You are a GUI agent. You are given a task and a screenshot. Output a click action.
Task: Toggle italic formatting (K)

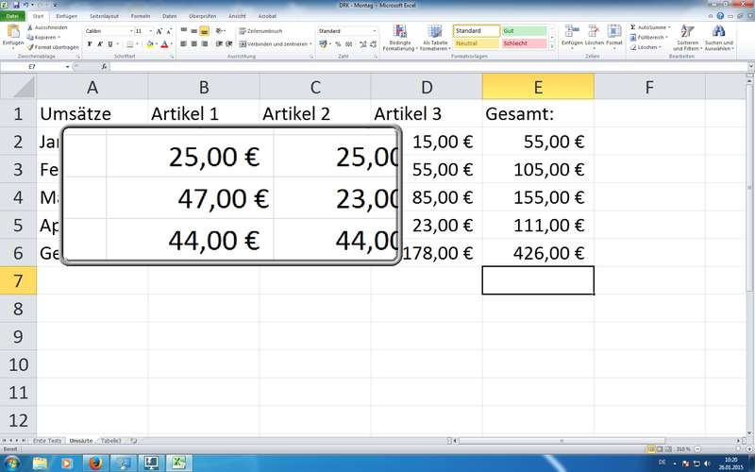tap(100, 43)
